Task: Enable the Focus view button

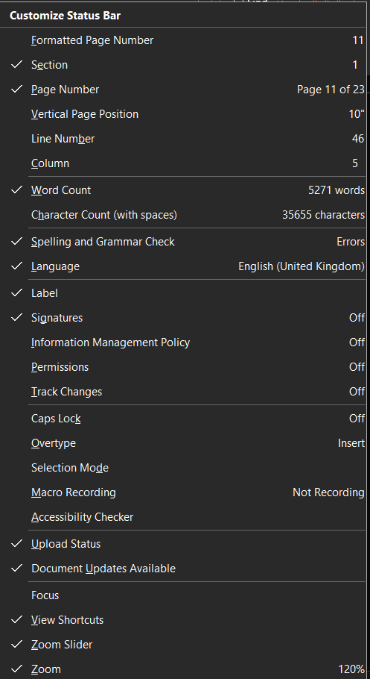Action: pos(183,596)
